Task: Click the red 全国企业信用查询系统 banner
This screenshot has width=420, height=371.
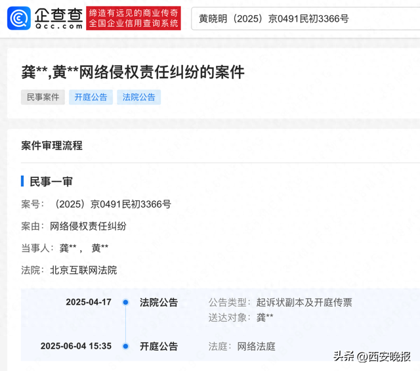Action: pos(133,18)
